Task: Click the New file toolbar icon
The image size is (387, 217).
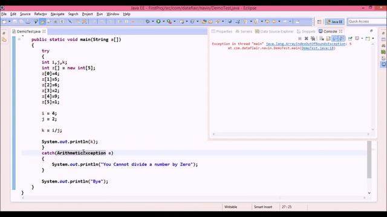Action: click(4, 22)
